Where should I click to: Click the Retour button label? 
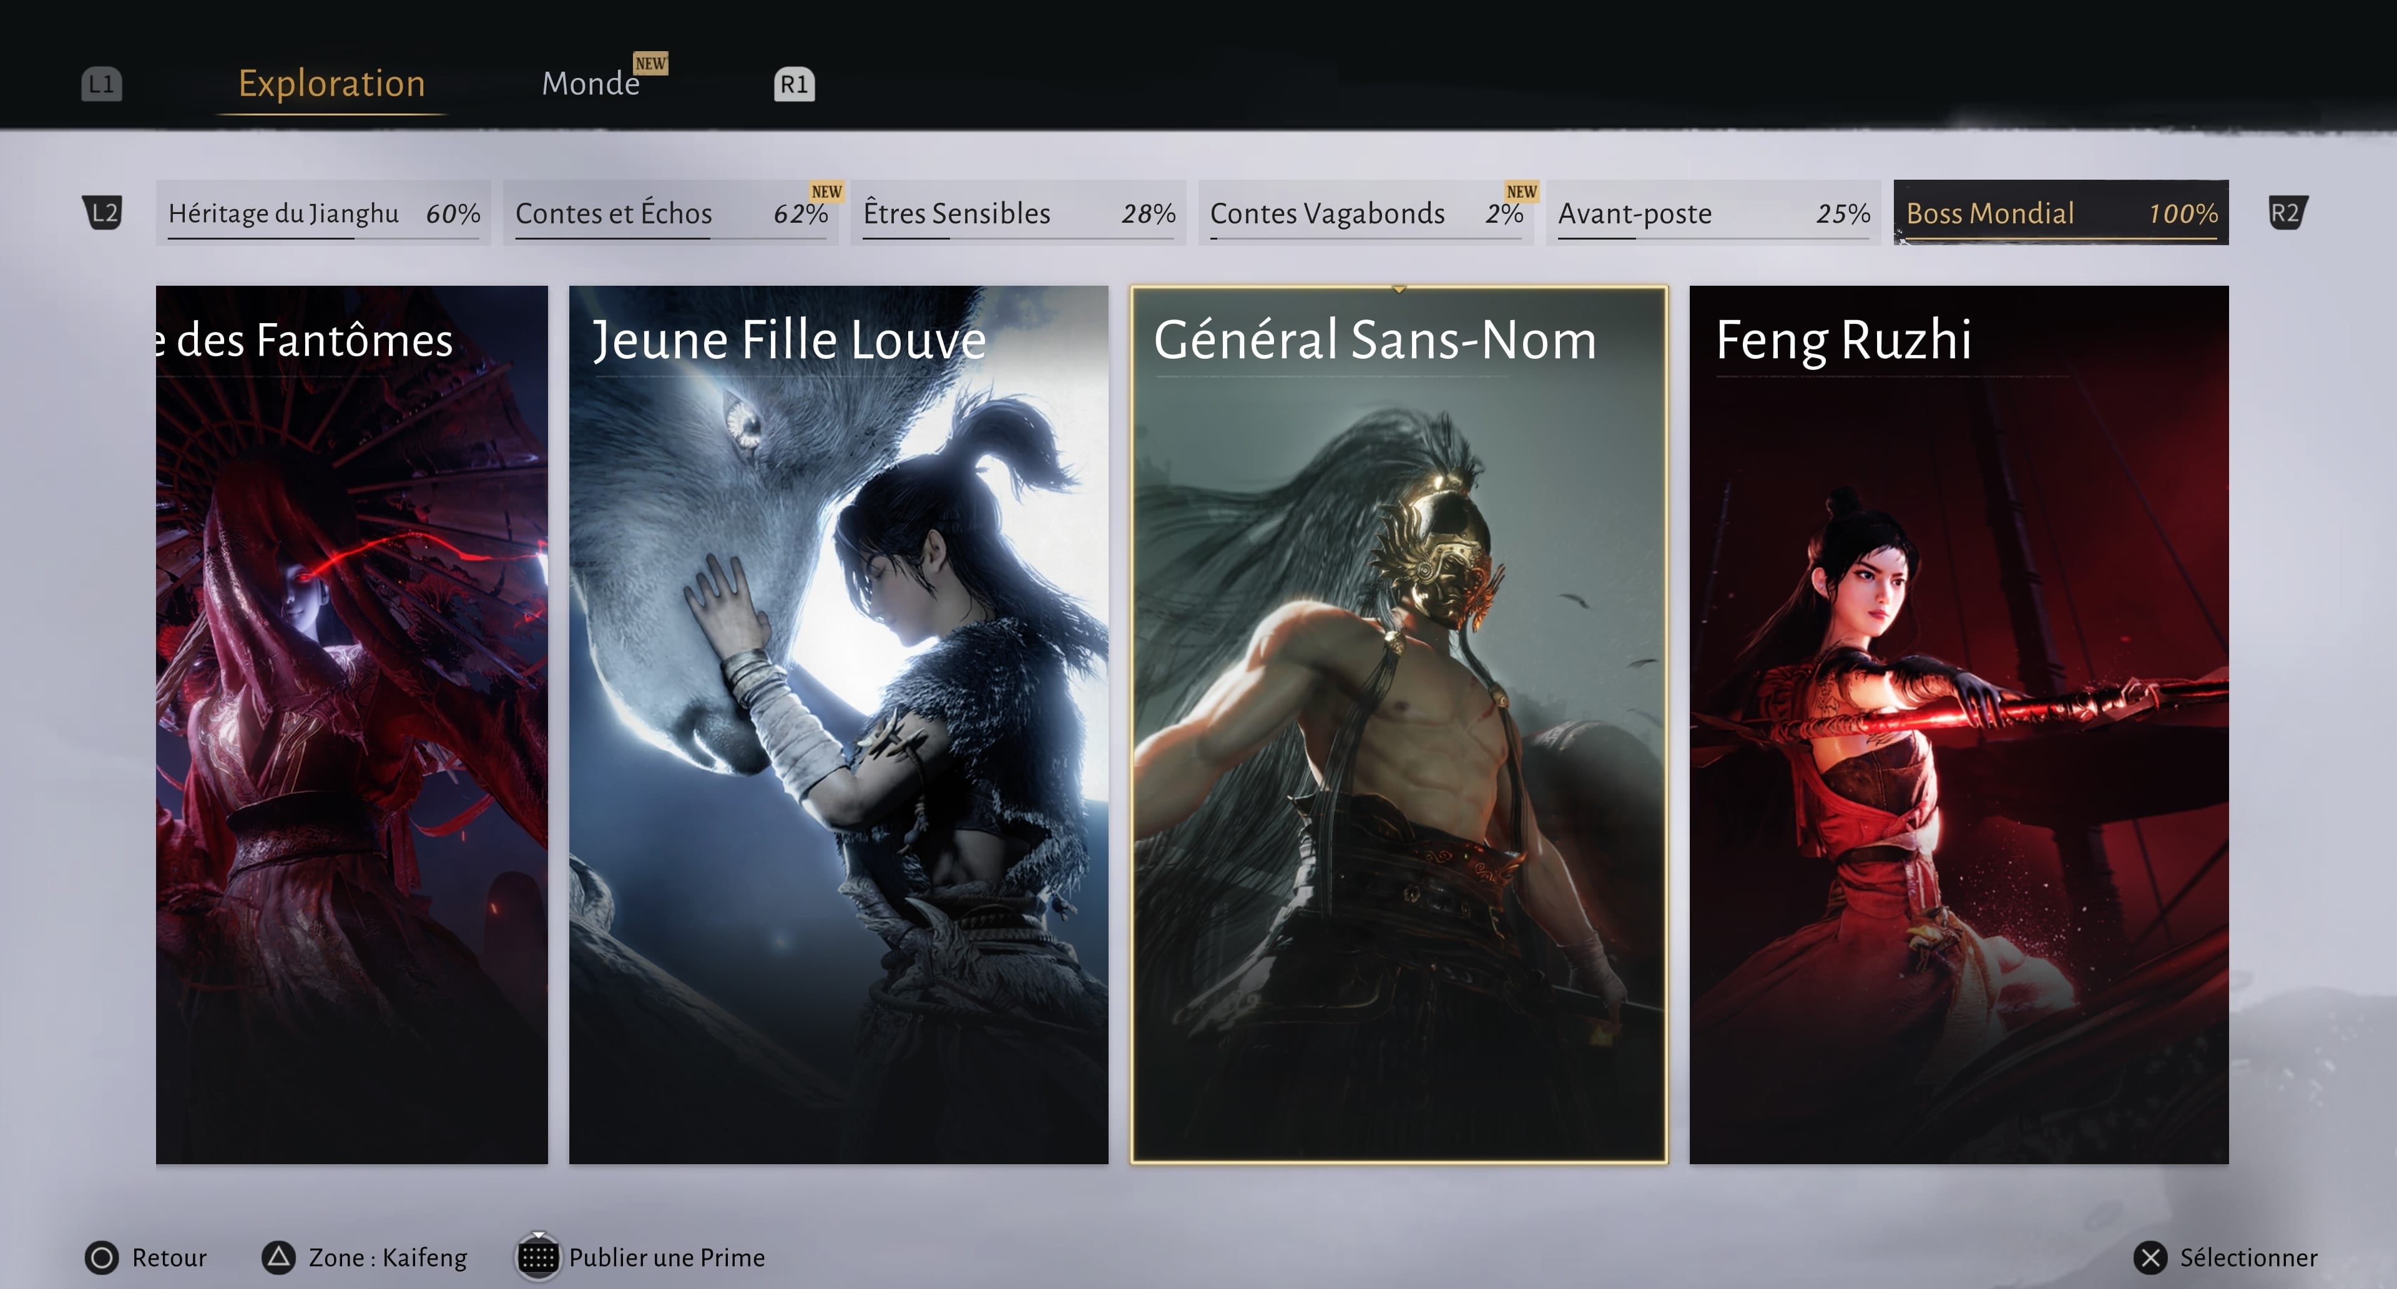(169, 1257)
